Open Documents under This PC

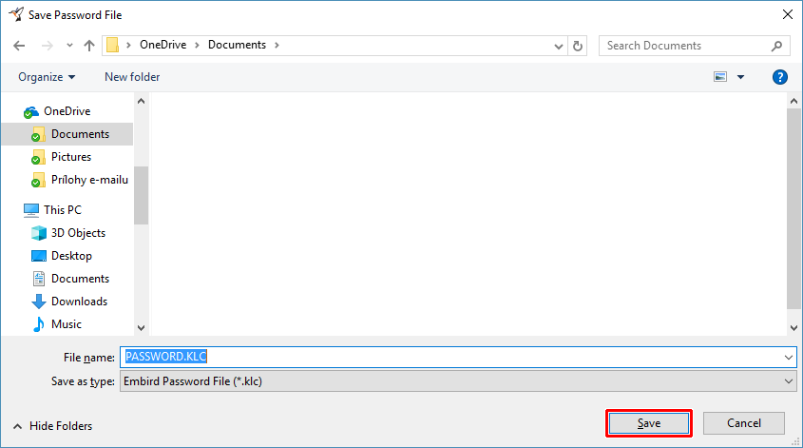point(80,279)
